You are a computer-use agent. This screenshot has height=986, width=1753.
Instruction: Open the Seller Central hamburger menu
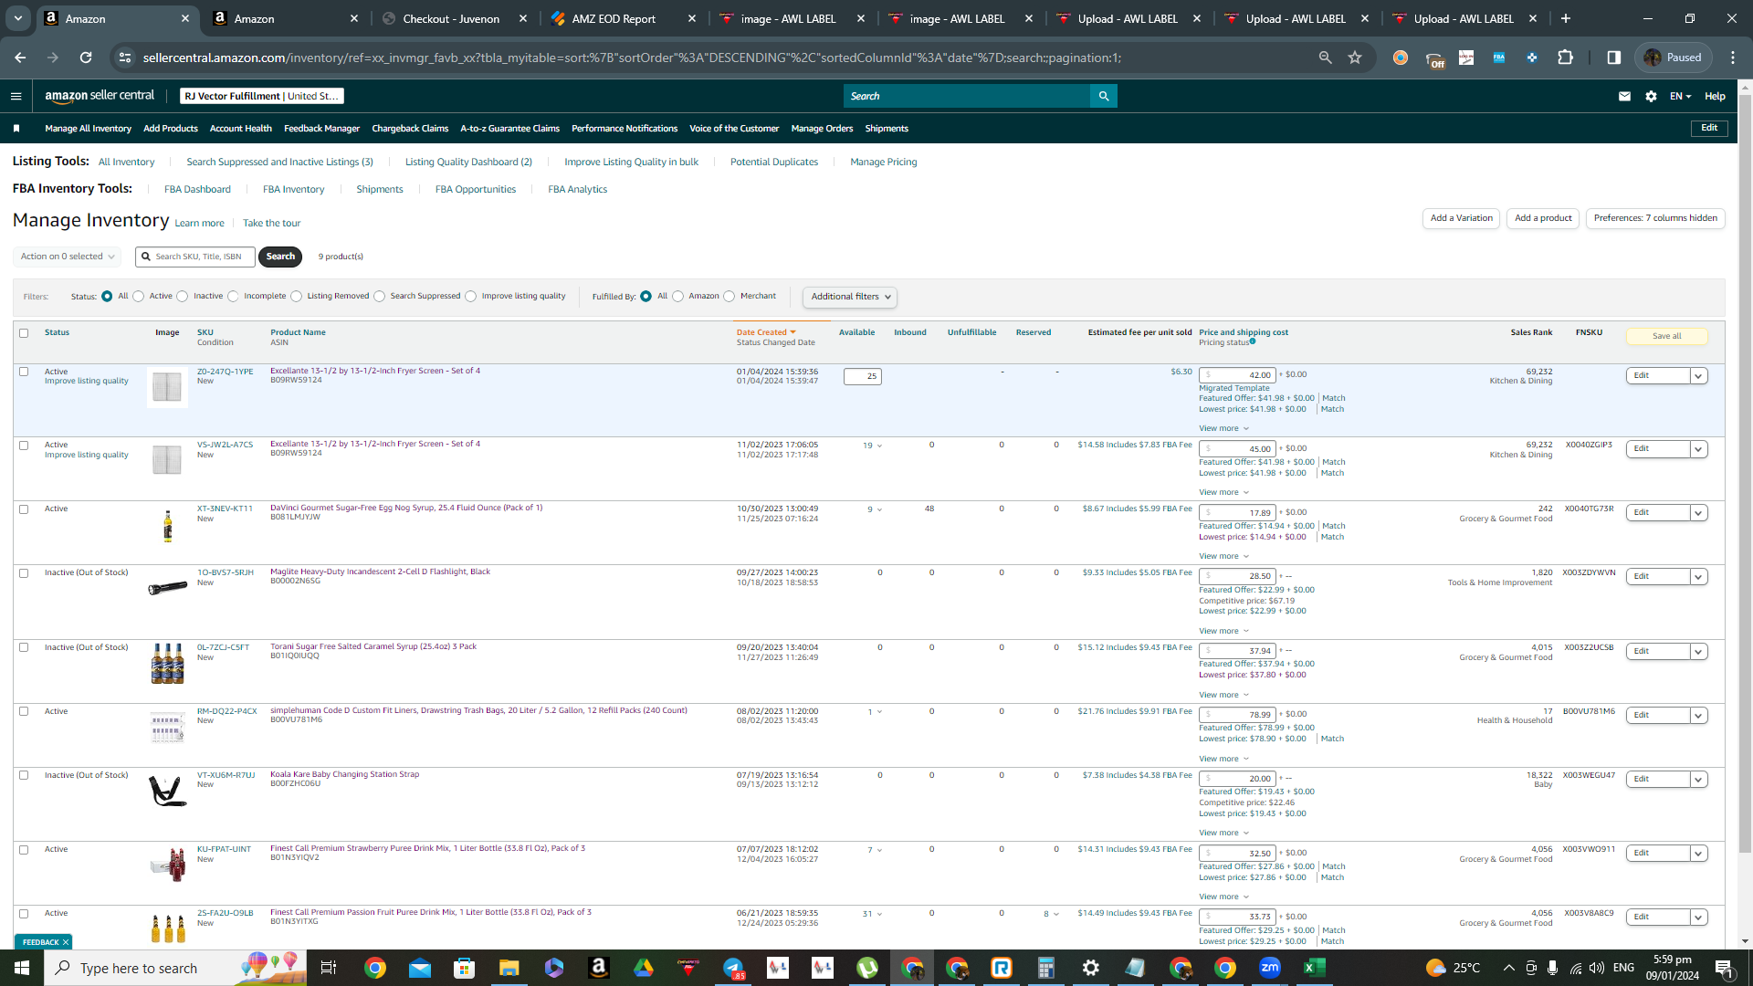[x=16, y=96]
